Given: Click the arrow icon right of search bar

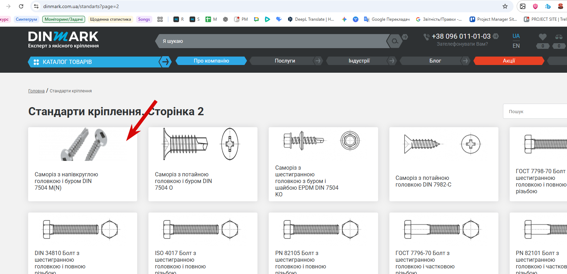Looking at the screenshot, I should tap(405, 37).
